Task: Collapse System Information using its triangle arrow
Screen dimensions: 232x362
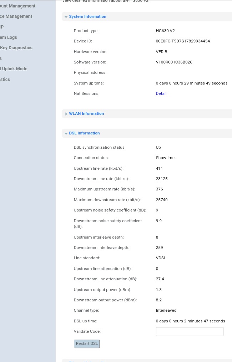Action: pos(66,17)
